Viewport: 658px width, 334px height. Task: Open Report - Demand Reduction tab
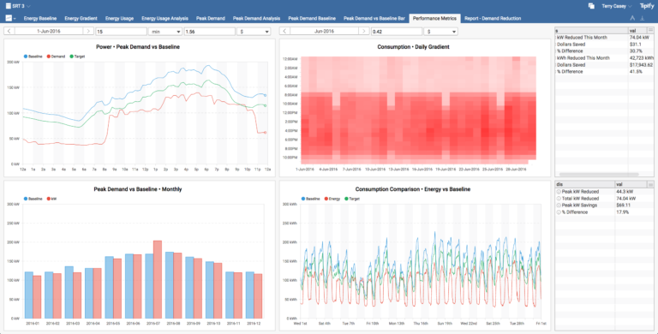coord(493,19)
